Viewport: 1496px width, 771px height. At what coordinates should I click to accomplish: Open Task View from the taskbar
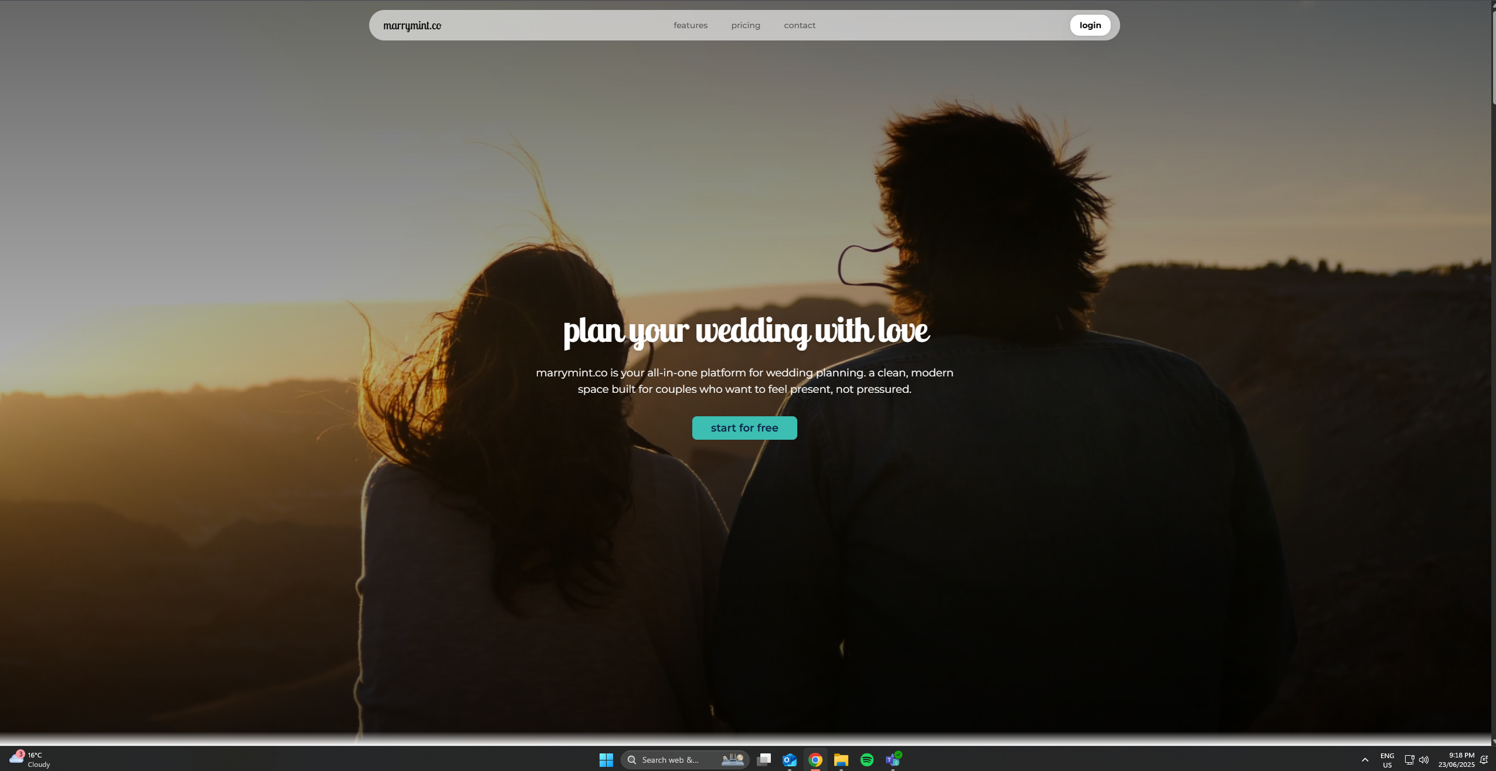tap(763, 760)
